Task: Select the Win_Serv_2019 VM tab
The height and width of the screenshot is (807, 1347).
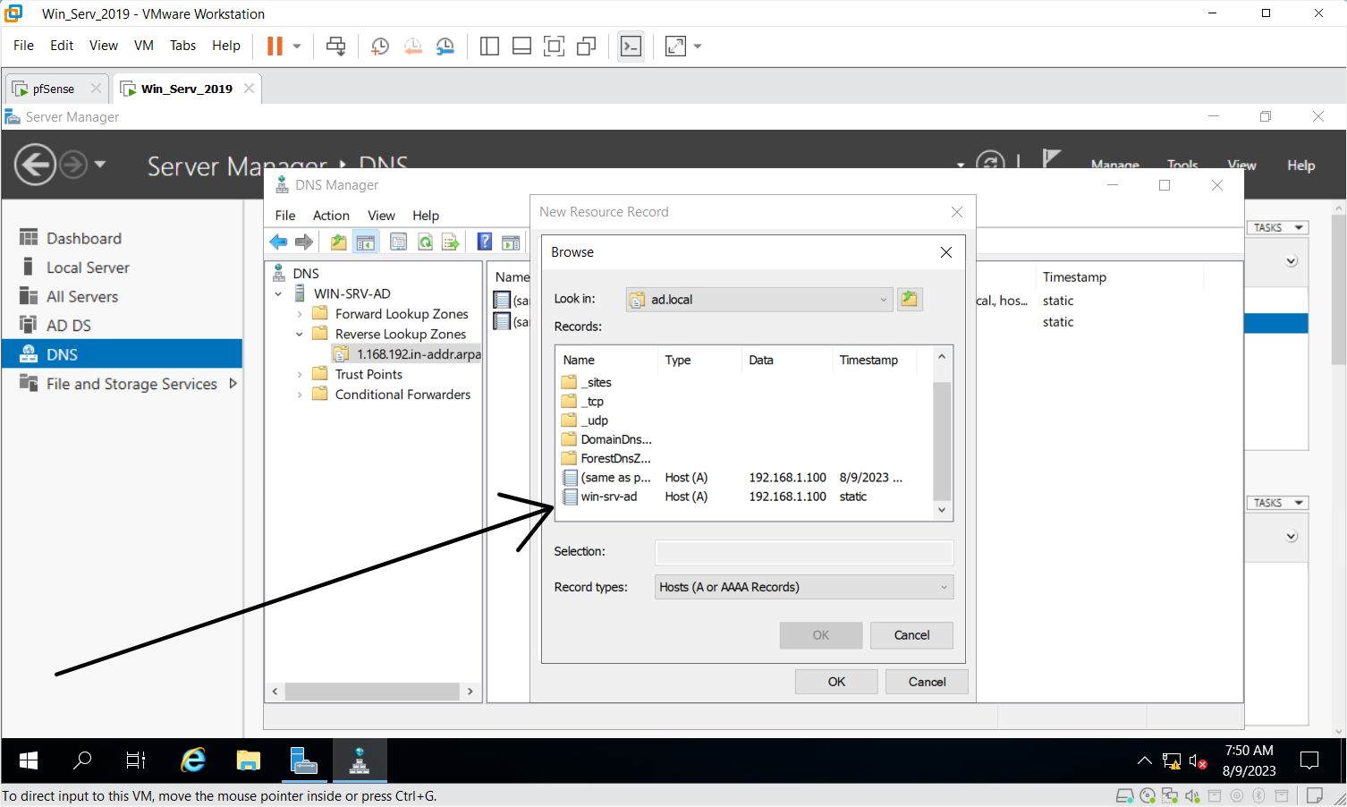Action: coord(187,89)
